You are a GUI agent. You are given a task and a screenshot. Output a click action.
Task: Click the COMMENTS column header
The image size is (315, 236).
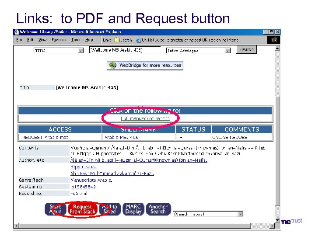point(242,129)
